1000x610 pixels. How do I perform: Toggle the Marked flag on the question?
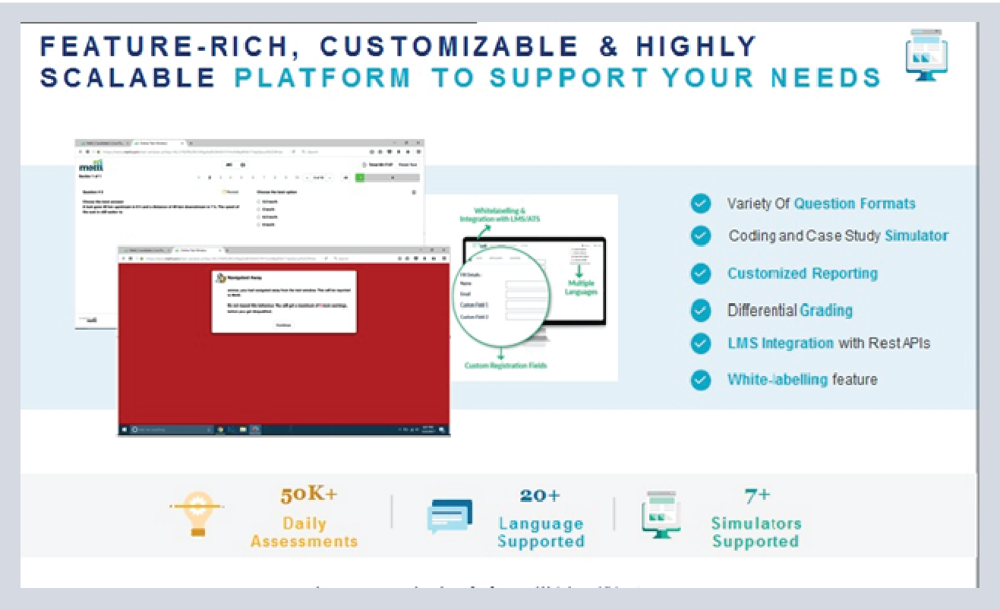231,192
